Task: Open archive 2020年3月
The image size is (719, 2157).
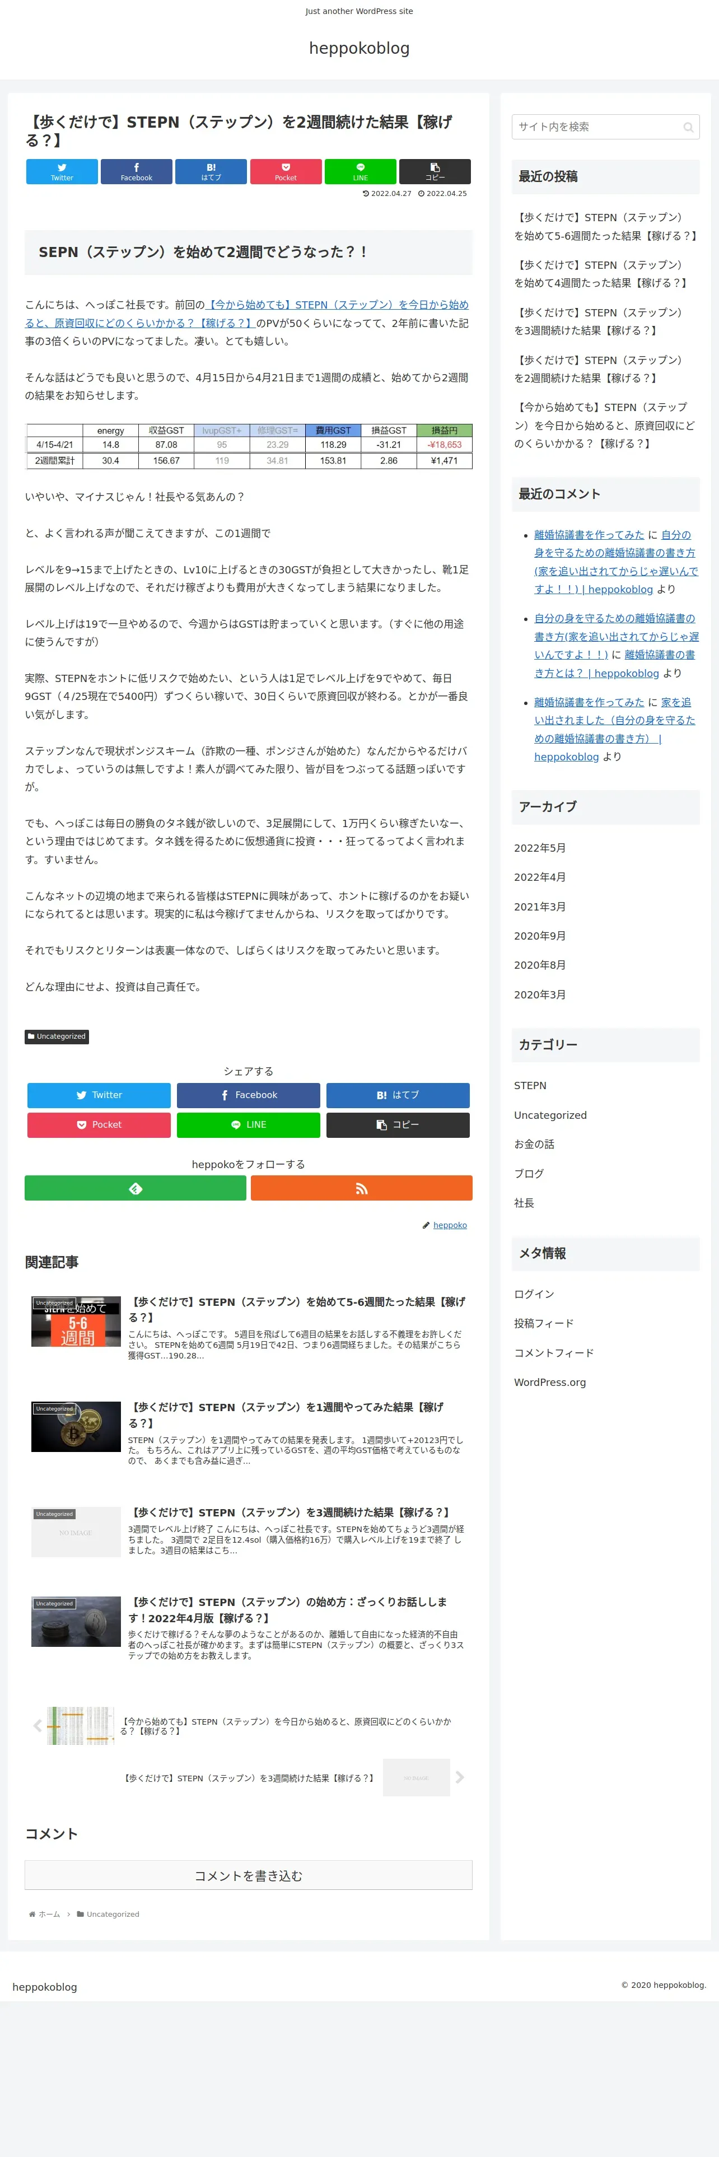Action: tap(540, 995)
